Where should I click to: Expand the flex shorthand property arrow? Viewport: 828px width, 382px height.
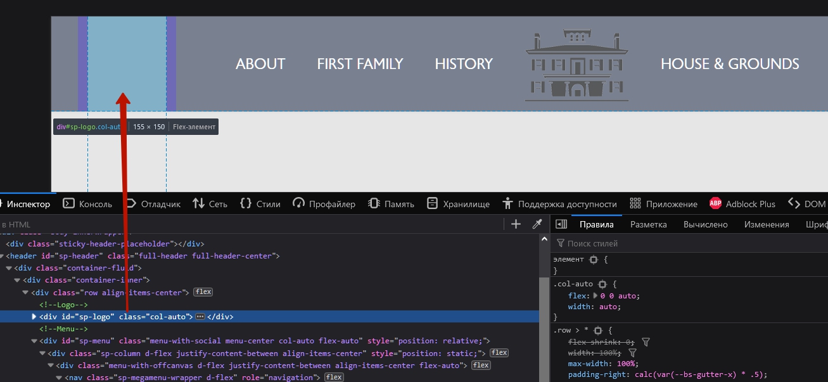595,296
